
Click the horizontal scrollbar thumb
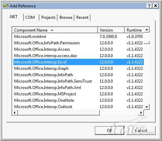(58, 112)
